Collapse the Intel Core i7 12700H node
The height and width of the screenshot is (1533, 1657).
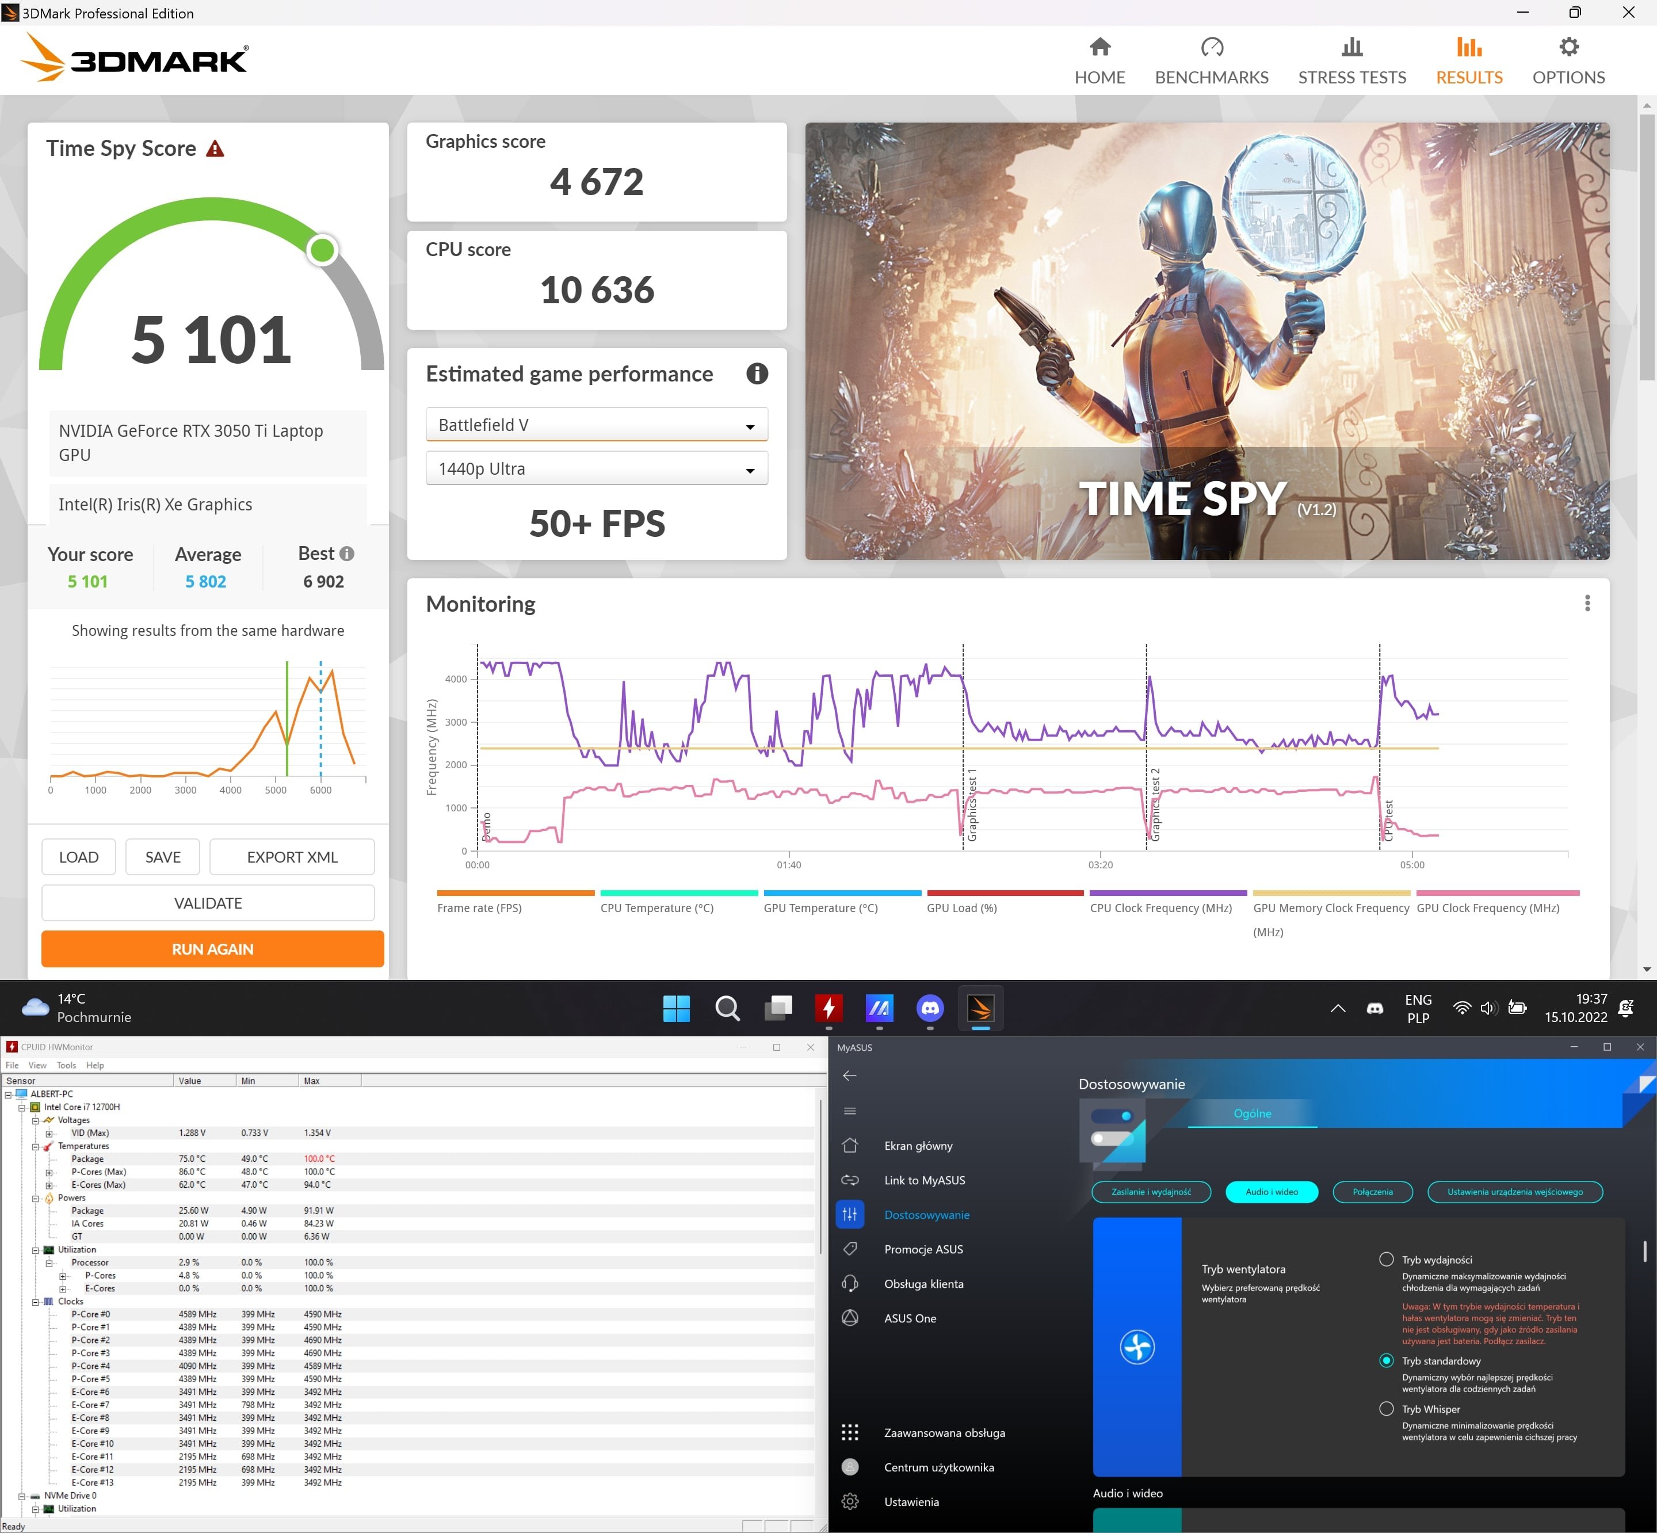point(22,1107)
